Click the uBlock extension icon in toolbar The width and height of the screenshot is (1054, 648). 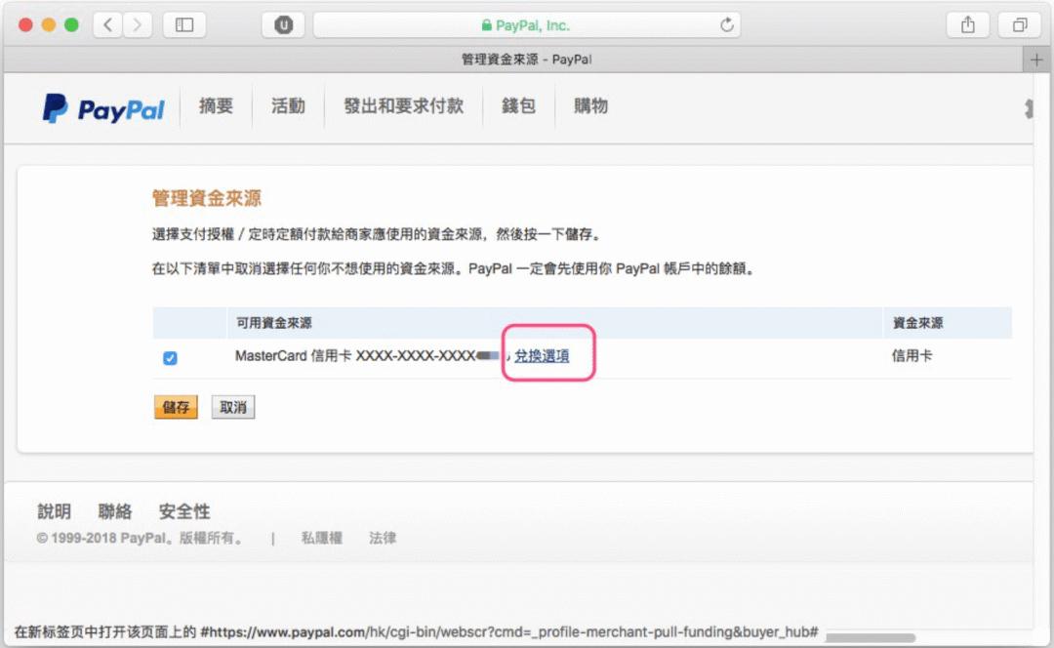[283, 24]
